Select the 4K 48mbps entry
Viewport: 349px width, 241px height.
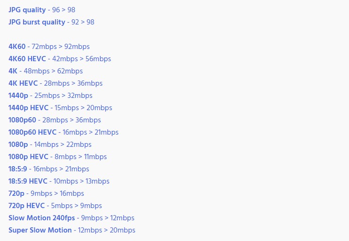[x=46, y=71]
